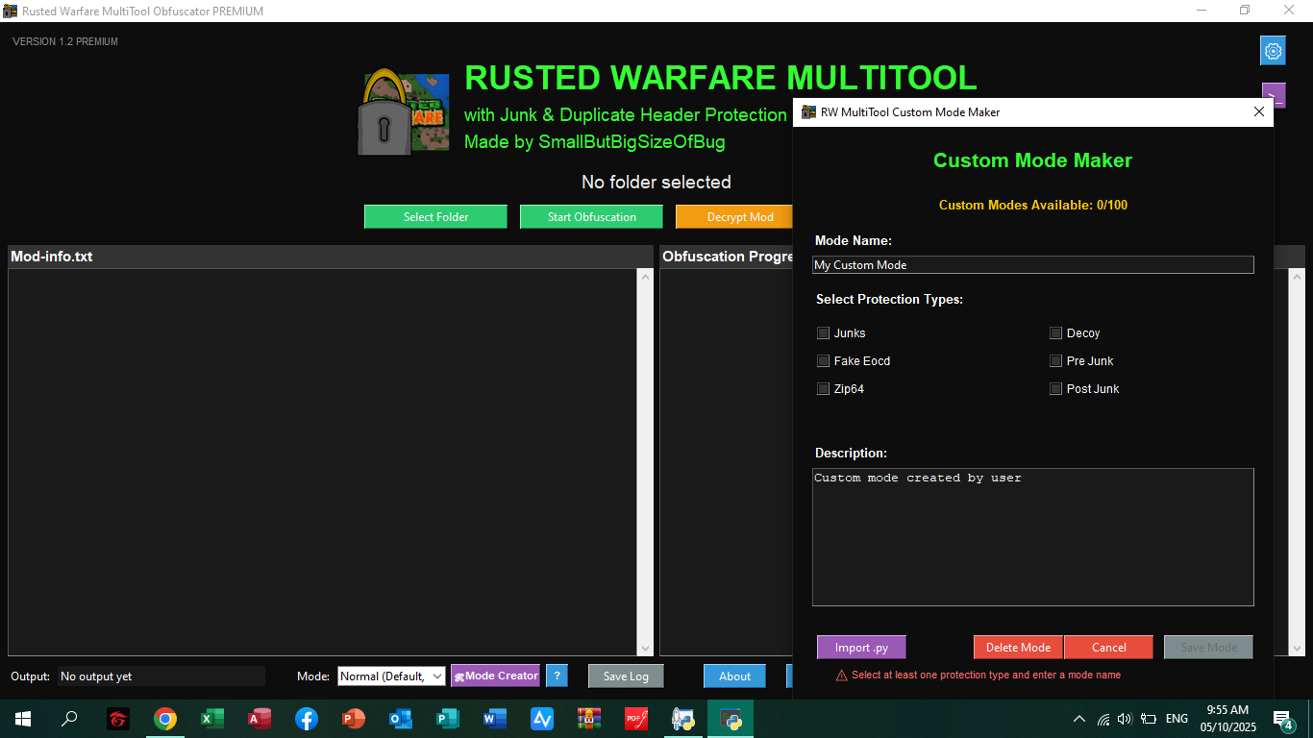Click the Mod-info.txt scrollbar down arrow

click(x=645, y=649)
